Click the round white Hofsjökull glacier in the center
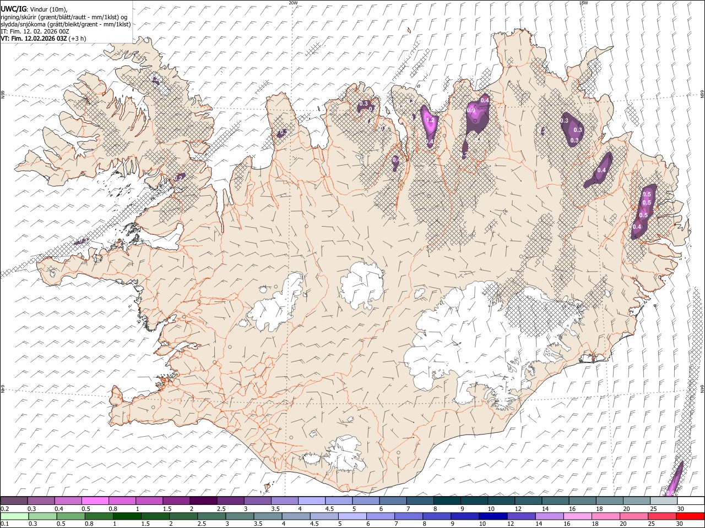The image size is (705, 528). (361, 284)
